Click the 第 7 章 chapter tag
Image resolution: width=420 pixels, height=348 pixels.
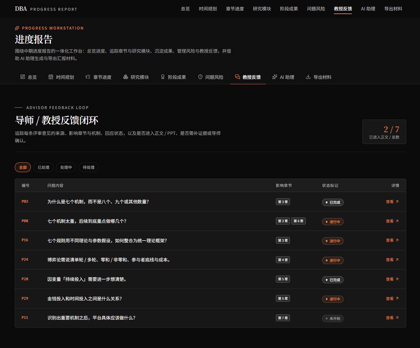(x=283, y=318)
